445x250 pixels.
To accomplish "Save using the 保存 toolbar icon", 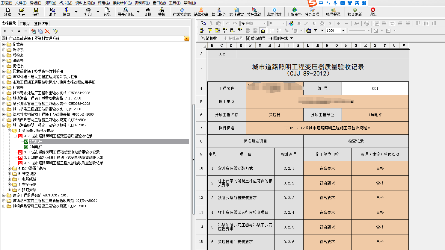I will (36, 12).
